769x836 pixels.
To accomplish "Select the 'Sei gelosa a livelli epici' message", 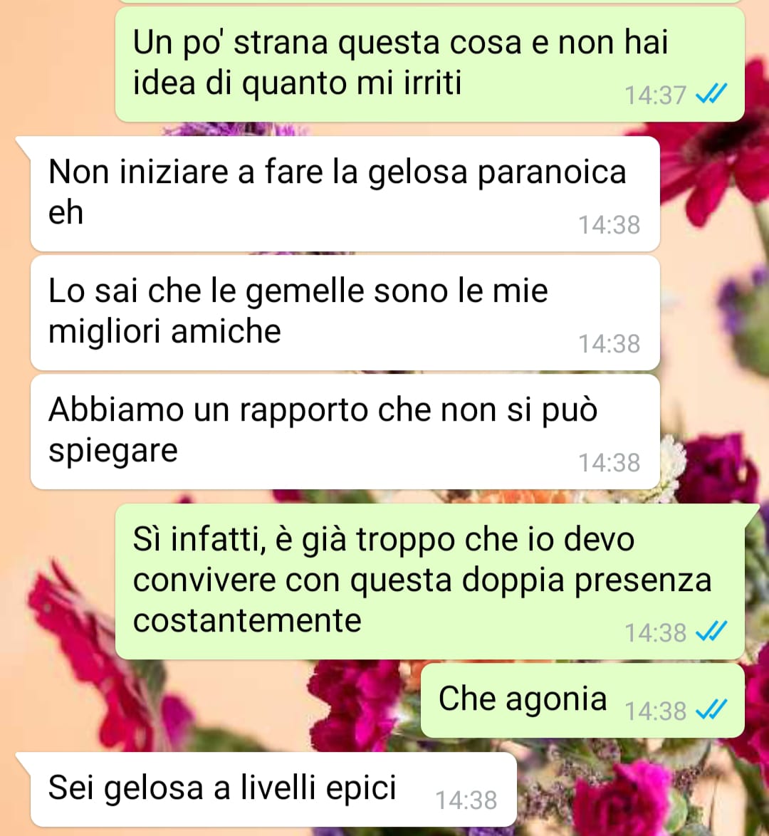I will [x=273, y=789].
